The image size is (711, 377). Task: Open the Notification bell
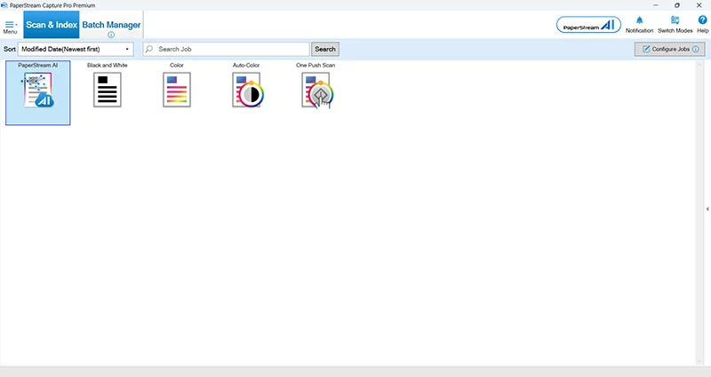[x=639, y=21]
